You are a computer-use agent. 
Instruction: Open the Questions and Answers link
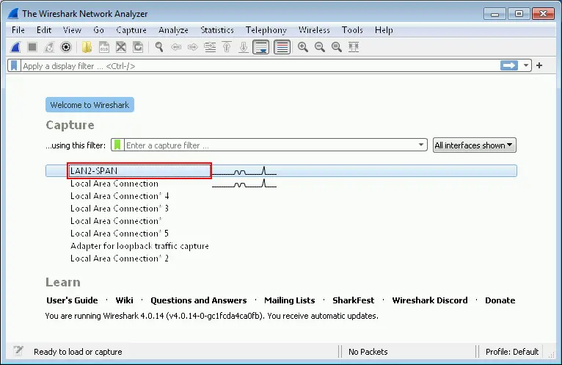[199, 300]
